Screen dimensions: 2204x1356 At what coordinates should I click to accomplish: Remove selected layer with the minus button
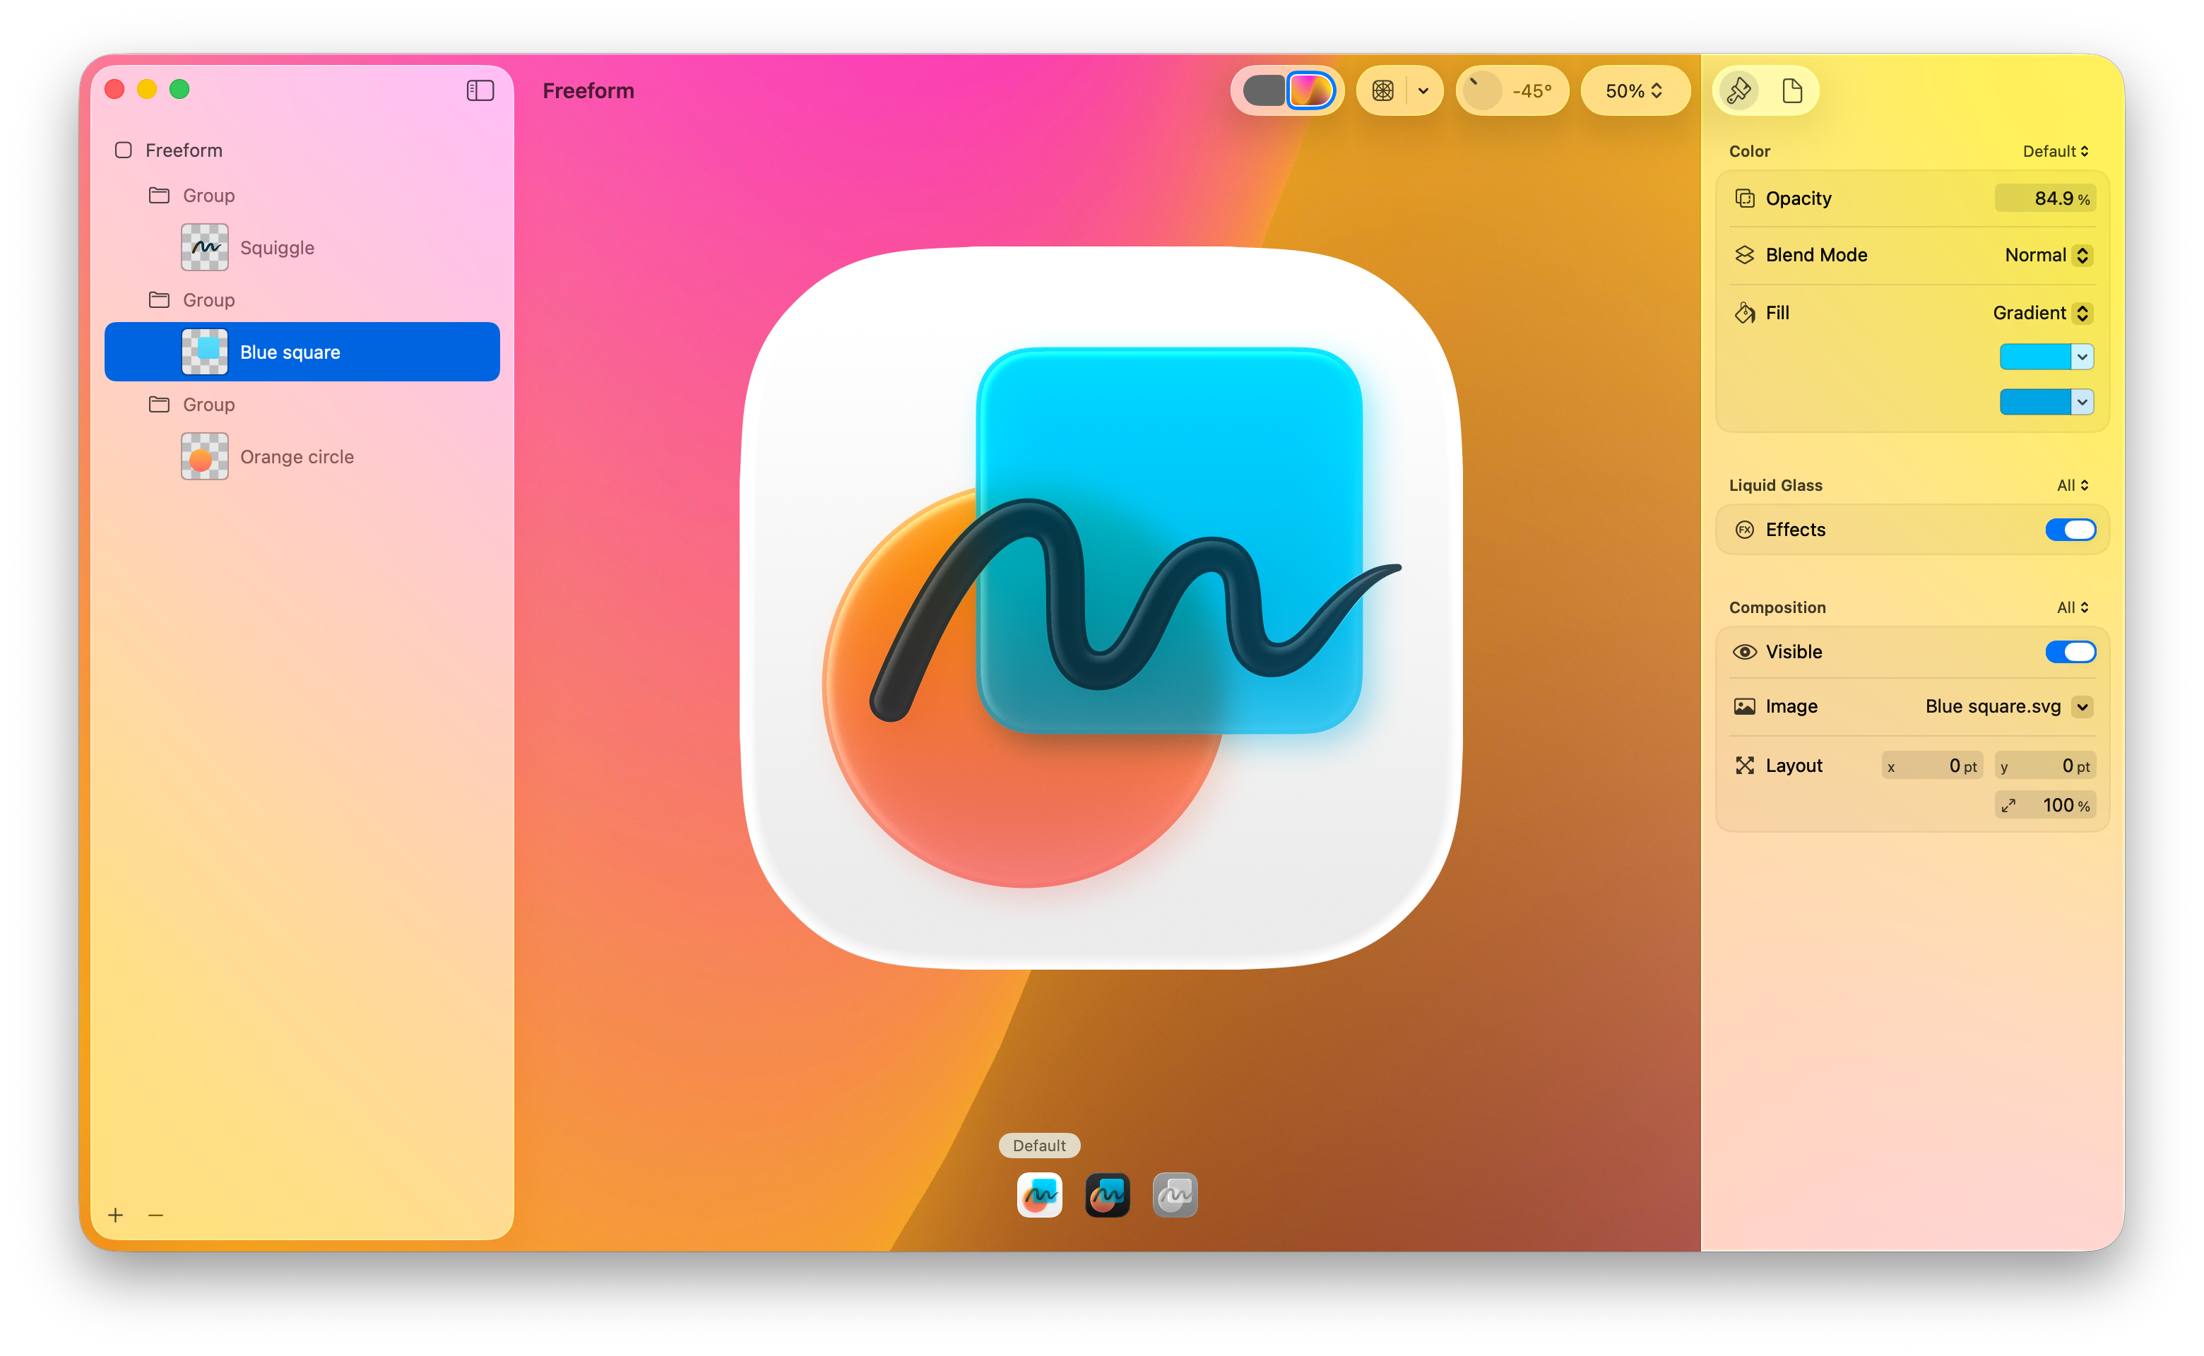point(156,1215)
